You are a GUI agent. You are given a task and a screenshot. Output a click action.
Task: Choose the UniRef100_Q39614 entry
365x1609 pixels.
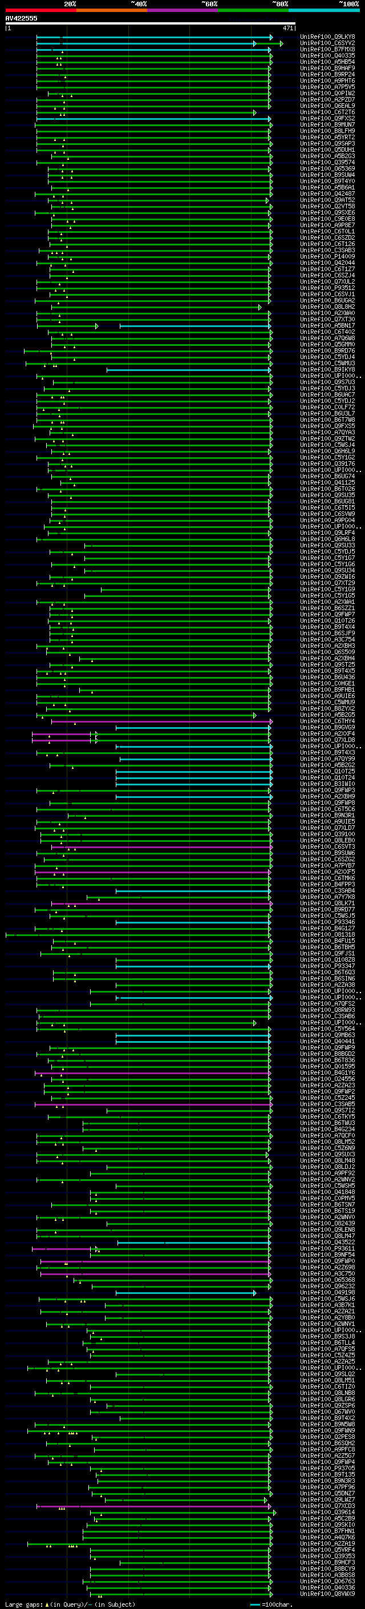click(327, 1512)
